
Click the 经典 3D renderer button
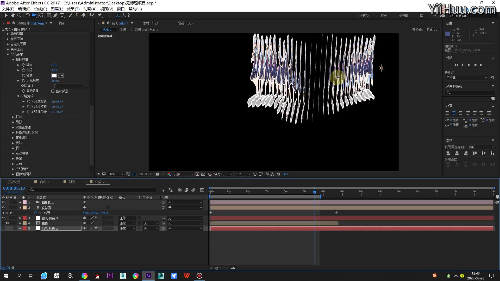coord(432,30)
